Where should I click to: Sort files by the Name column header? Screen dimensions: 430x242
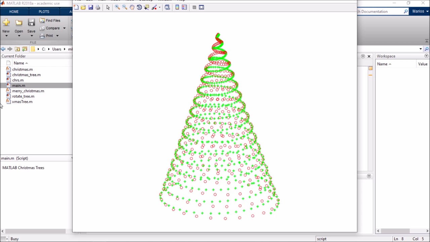pyautogui.click(x=19, y=63)
